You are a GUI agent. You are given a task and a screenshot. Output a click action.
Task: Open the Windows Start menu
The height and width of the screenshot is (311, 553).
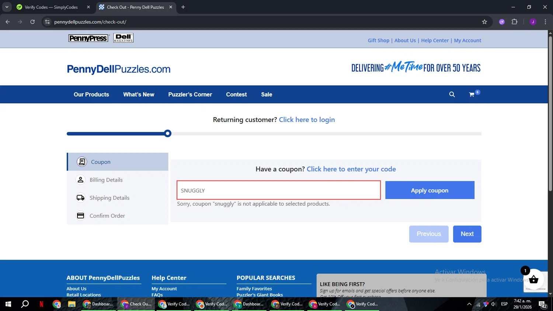[x=8, y=304]
